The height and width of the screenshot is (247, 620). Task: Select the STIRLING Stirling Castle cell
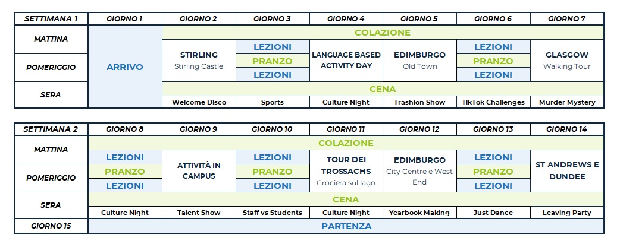tap(199, 61)
